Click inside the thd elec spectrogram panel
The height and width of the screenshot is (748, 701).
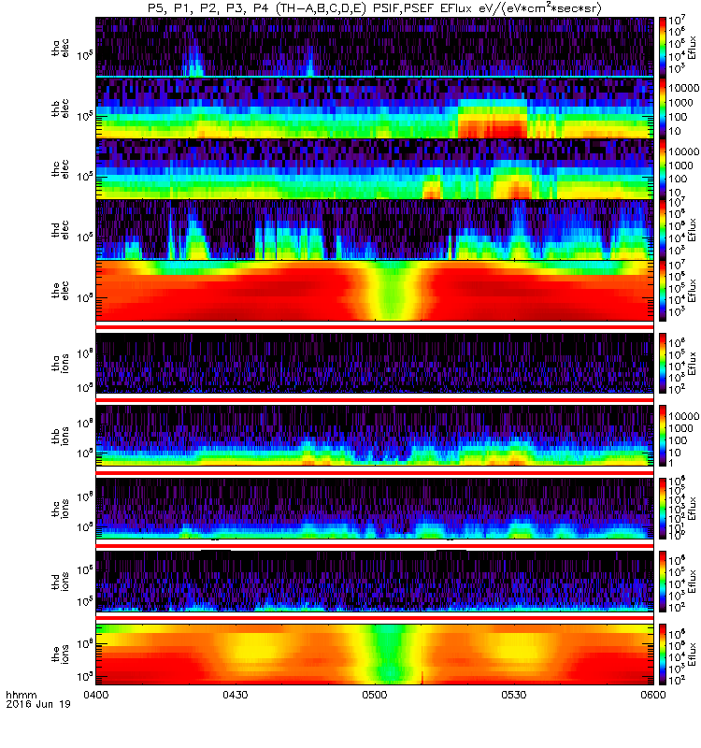point(375,229)
